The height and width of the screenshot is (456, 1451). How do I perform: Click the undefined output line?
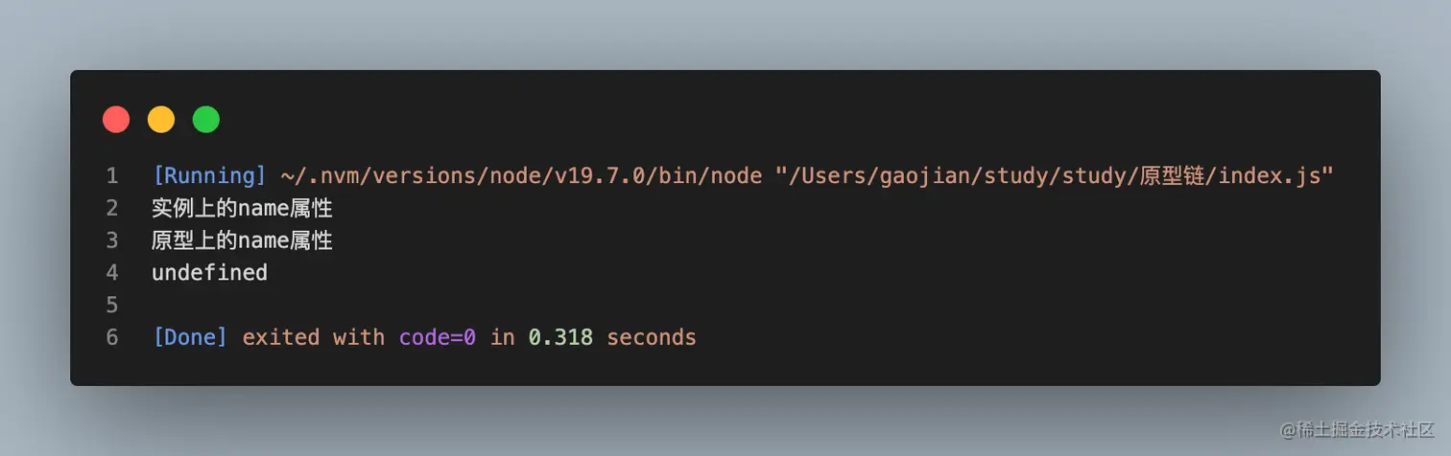(209, 273)
